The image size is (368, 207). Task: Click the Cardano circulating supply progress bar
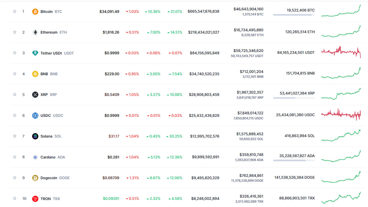tap(294, 160)
